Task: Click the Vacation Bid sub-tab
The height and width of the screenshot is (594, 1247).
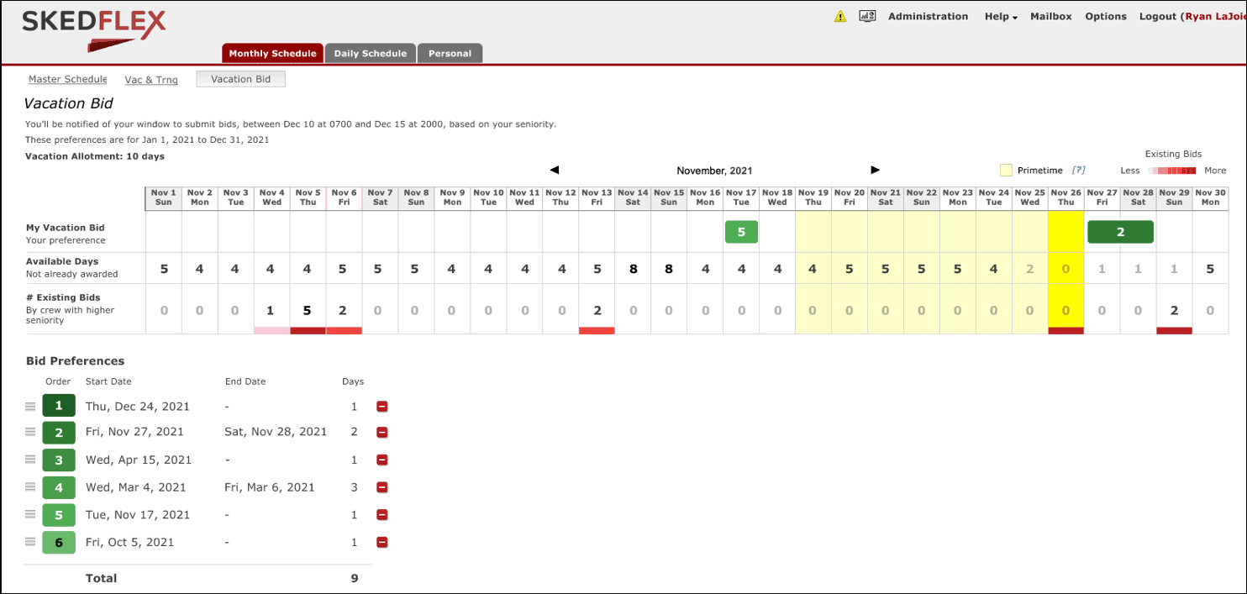Action: pyautogui.click(x=240, y=78)
